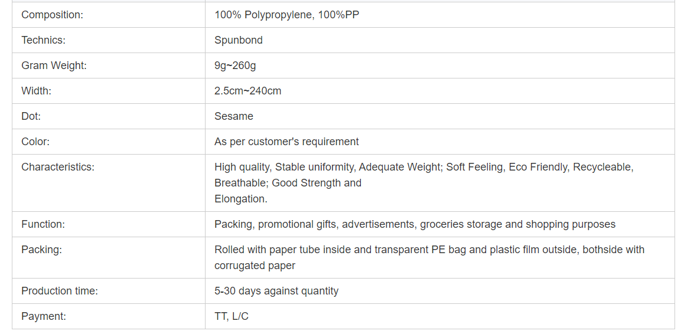Select the 100% Polypropylene, 100%PP text
The height and width of the screenshot is (334, 694).
(287, 15)
